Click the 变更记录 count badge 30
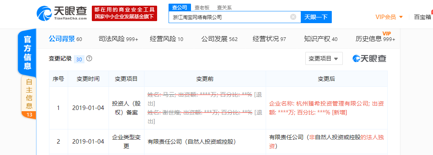The width and height of the screenshot is (433, 155). (79, 59)
